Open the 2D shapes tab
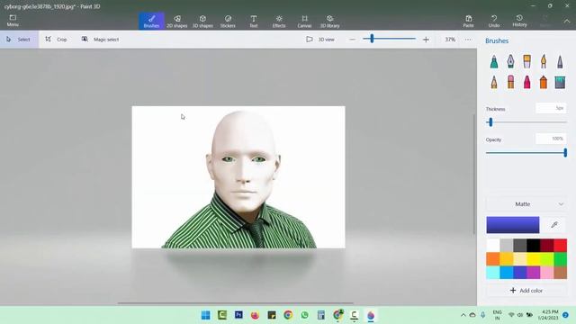 tap(177, 22)
